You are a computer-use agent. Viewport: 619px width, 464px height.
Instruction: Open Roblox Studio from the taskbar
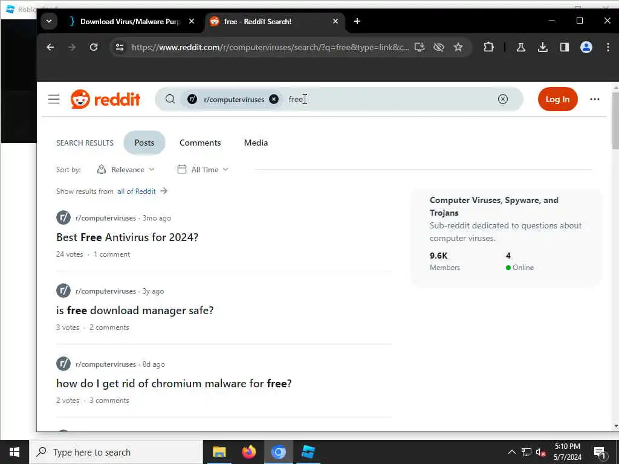click(x=308, y=452)
